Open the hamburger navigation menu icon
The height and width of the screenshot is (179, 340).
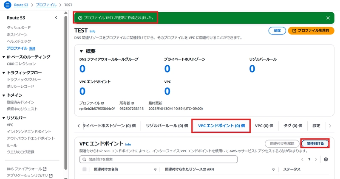pos(7,5)
